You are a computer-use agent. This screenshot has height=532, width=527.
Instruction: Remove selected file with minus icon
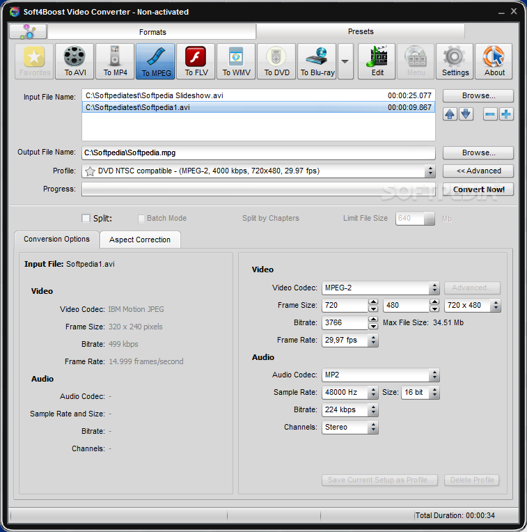pyautogui.click(x=490, y=114)
